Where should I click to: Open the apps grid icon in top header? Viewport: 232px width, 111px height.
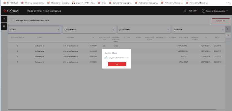pos(185,11)
